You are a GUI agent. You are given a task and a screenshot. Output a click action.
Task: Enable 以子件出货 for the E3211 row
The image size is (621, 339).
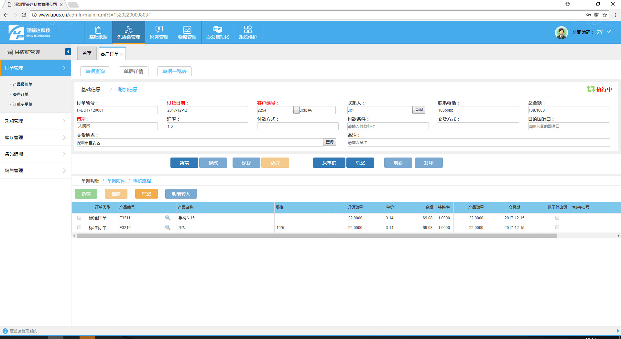pyautogui.click(x=557, y=218)
